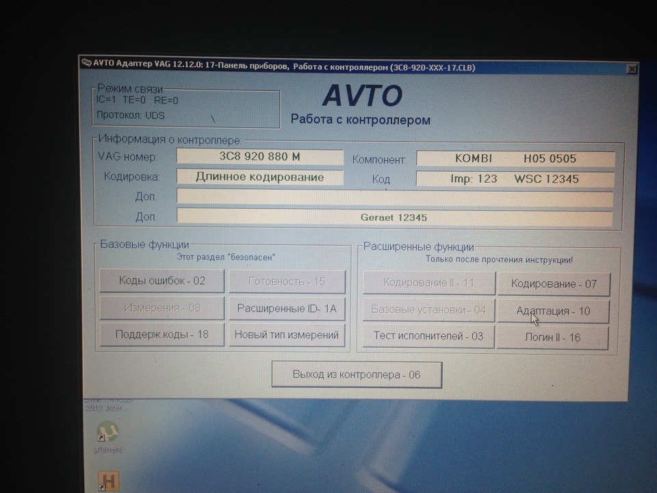Open Логин II - 16
Image resolution: width=657 pixels, height=493 pixels.
[x=552, y=338]
